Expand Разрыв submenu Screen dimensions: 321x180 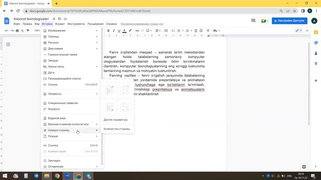click(x=71, y=136)
